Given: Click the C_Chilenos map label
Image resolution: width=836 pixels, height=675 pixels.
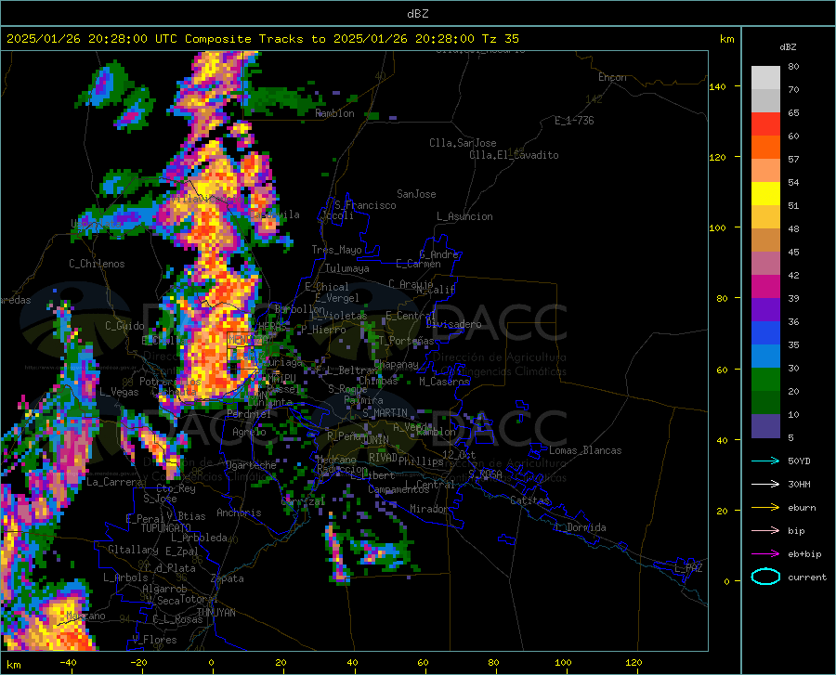Looking at the screenshot, I should pyautogui.click(x=97, y=264).
